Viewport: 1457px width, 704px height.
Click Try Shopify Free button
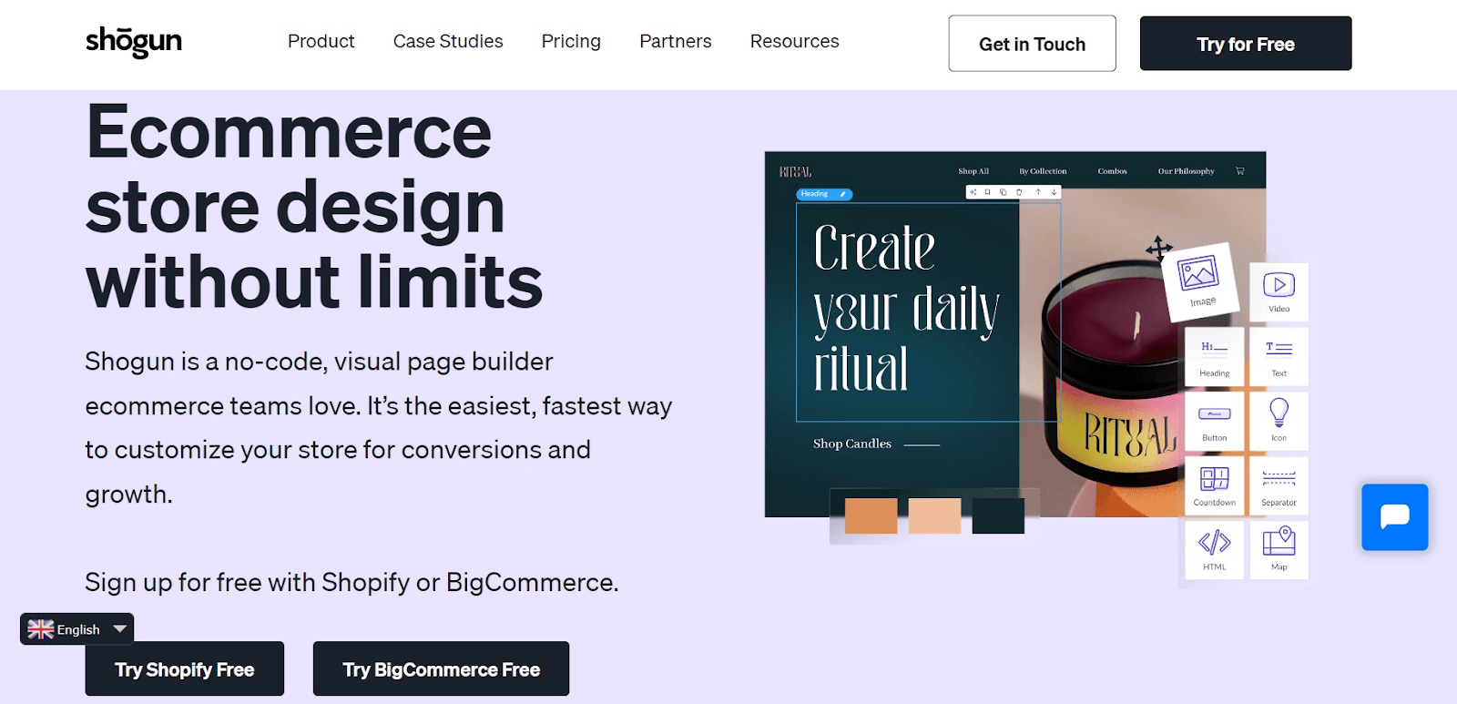coord(185,669)
